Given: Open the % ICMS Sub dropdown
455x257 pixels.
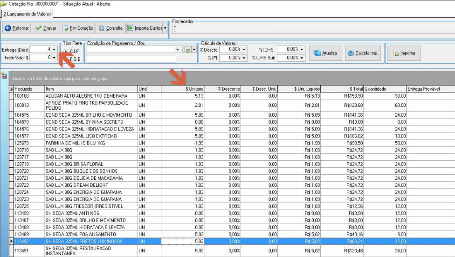Looking at the screenshot, I should [302, 58].
